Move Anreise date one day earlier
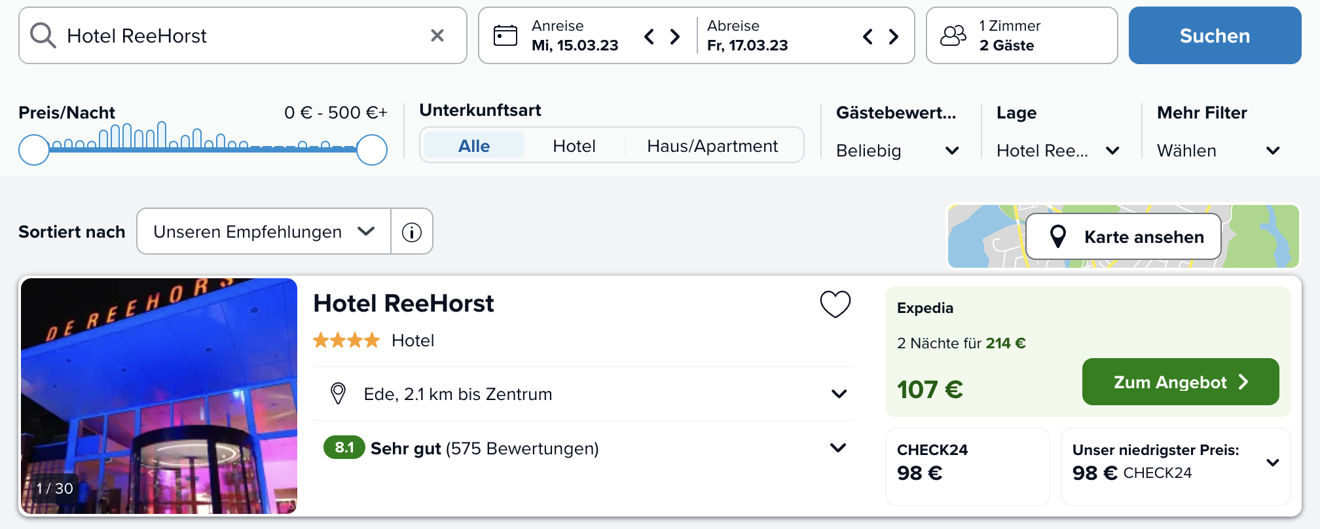Screen dimensions: 1320x529 point(649,36)
